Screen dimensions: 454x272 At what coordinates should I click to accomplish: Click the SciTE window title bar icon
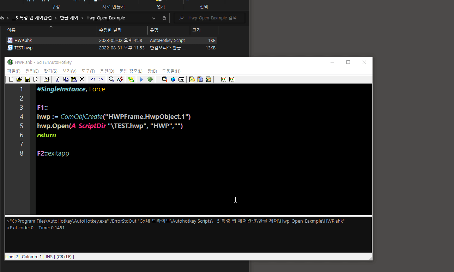pos(10,62)
